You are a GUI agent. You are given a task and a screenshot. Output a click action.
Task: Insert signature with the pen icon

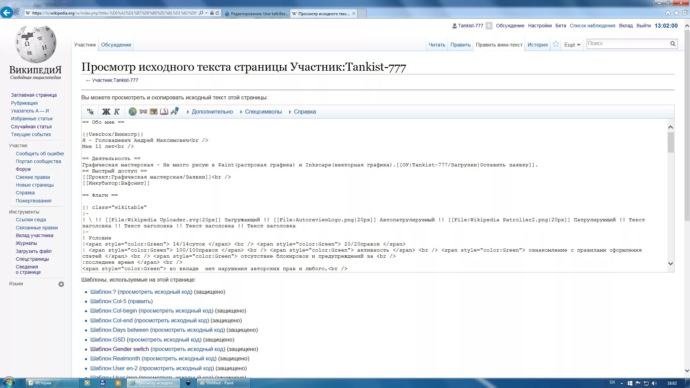click(x=175, y=111)
